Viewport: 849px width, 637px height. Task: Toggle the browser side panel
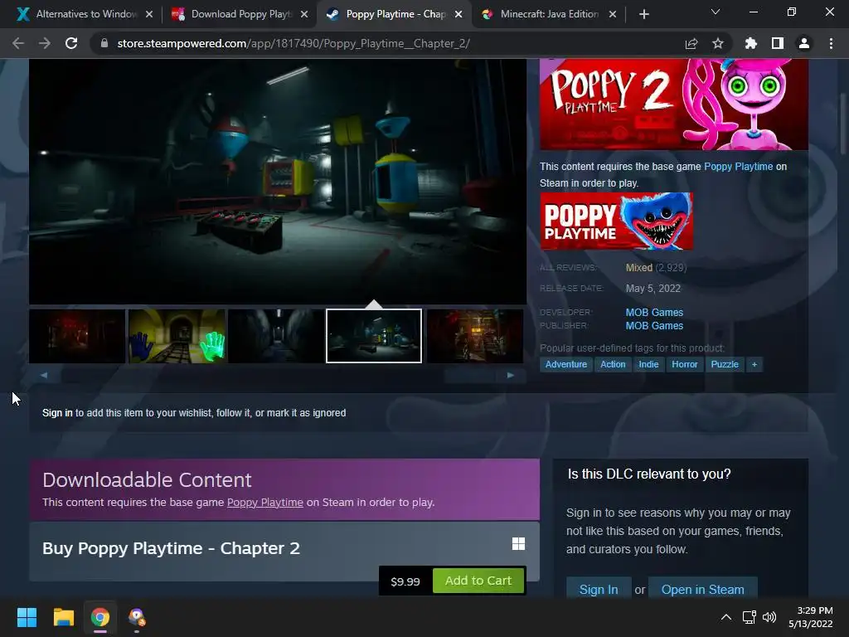[778, 43]
